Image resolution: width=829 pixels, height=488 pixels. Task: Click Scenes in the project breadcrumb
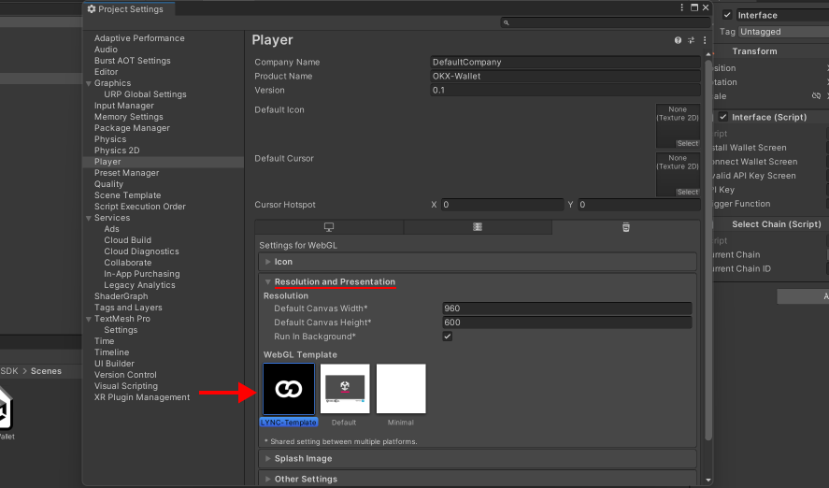[x=46, y=371]
